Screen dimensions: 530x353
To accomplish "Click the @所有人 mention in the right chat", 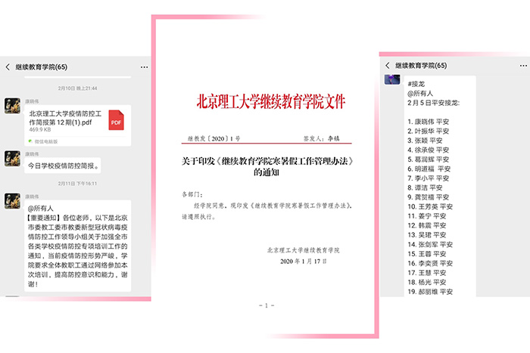I will [x=420, y=93].
